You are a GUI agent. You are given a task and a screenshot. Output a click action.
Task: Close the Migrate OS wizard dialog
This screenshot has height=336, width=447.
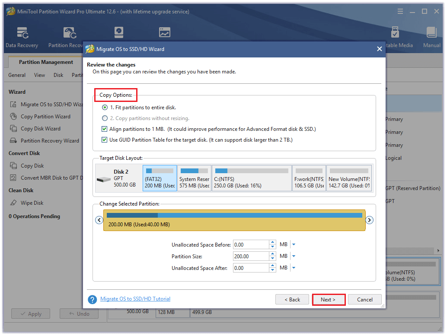380,49
